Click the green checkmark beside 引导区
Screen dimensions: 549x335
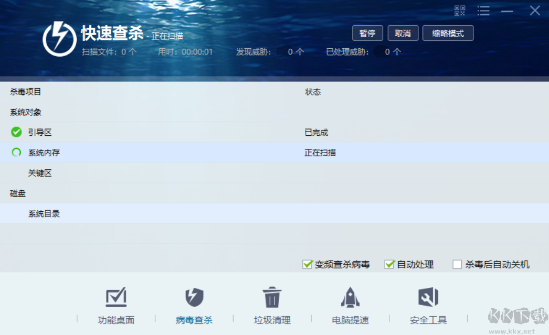point(16,132)
